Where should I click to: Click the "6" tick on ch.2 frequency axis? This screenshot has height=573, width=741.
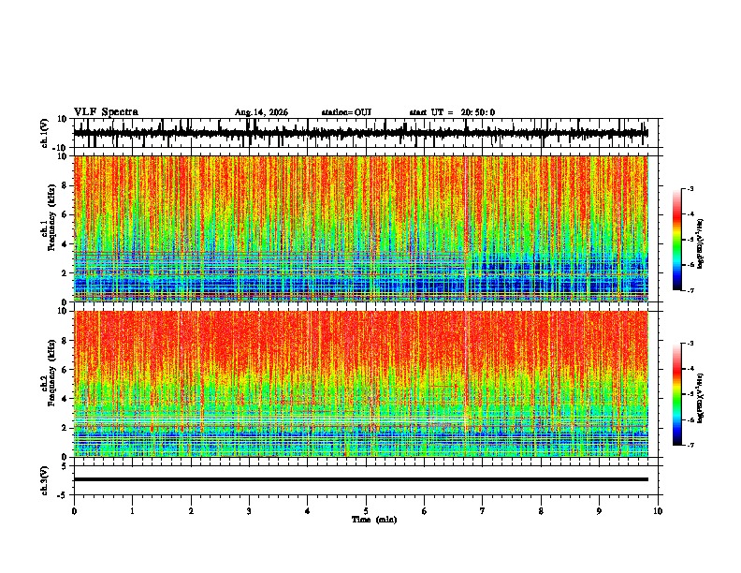(x=65, y=370)
